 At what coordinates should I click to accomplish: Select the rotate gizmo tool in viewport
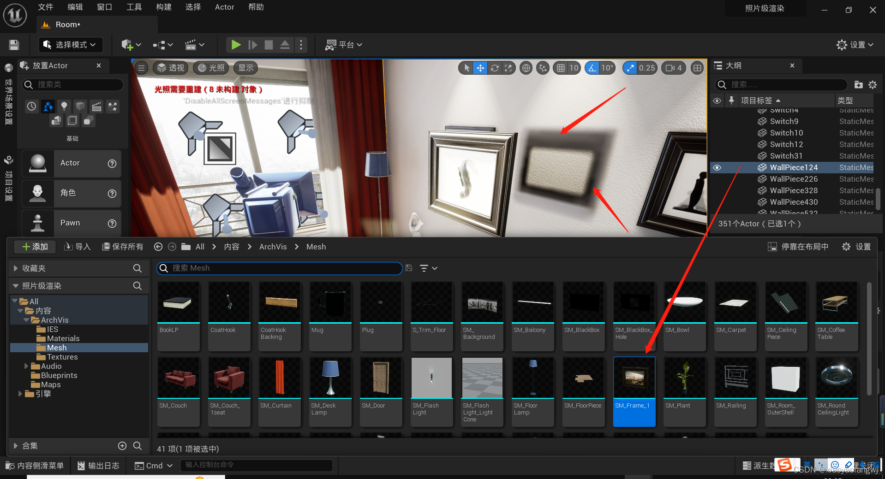pyautogui.click(x=495, y=68)
